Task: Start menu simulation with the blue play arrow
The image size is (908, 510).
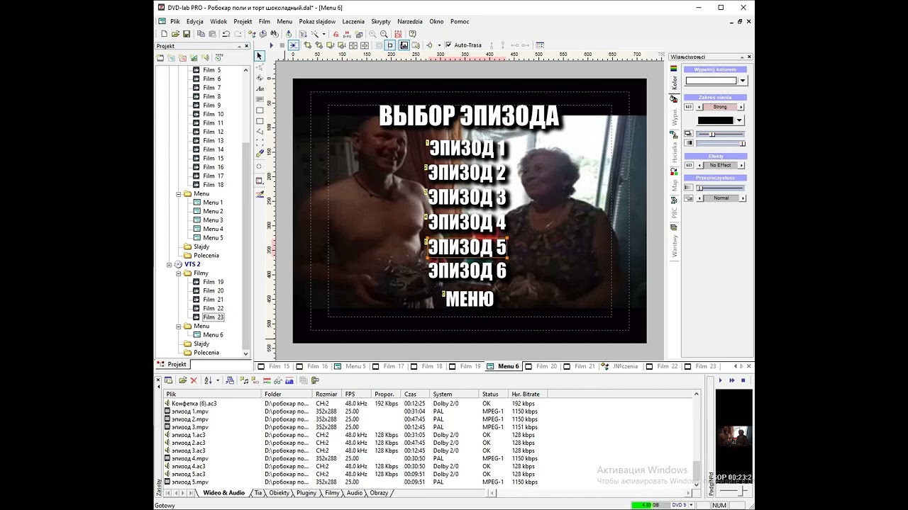Action: [x=271, y=45]
